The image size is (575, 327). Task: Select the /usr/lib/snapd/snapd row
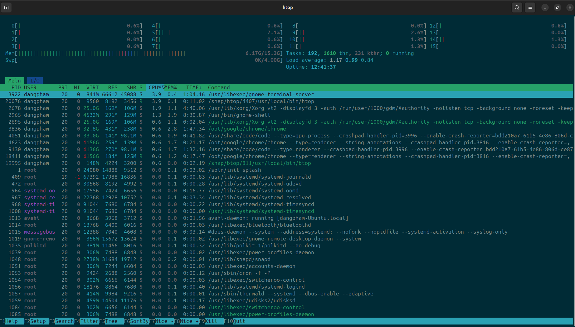coord(286,259)
